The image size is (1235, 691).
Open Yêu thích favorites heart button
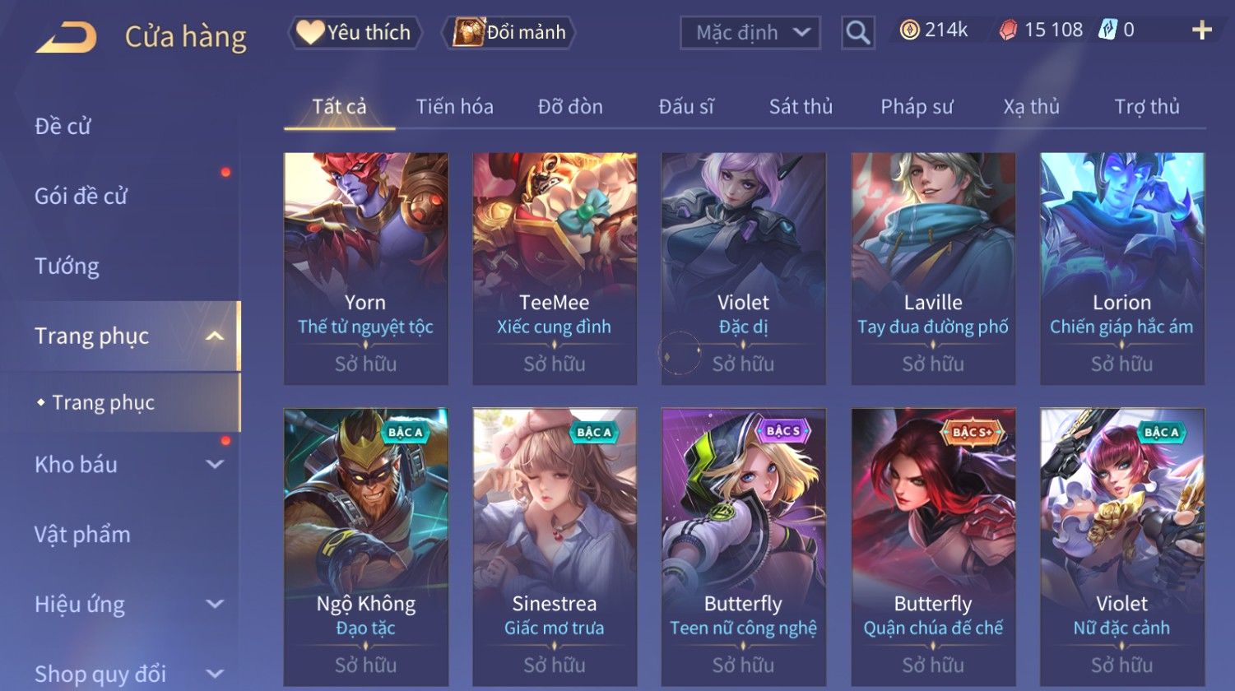[355, 32]
